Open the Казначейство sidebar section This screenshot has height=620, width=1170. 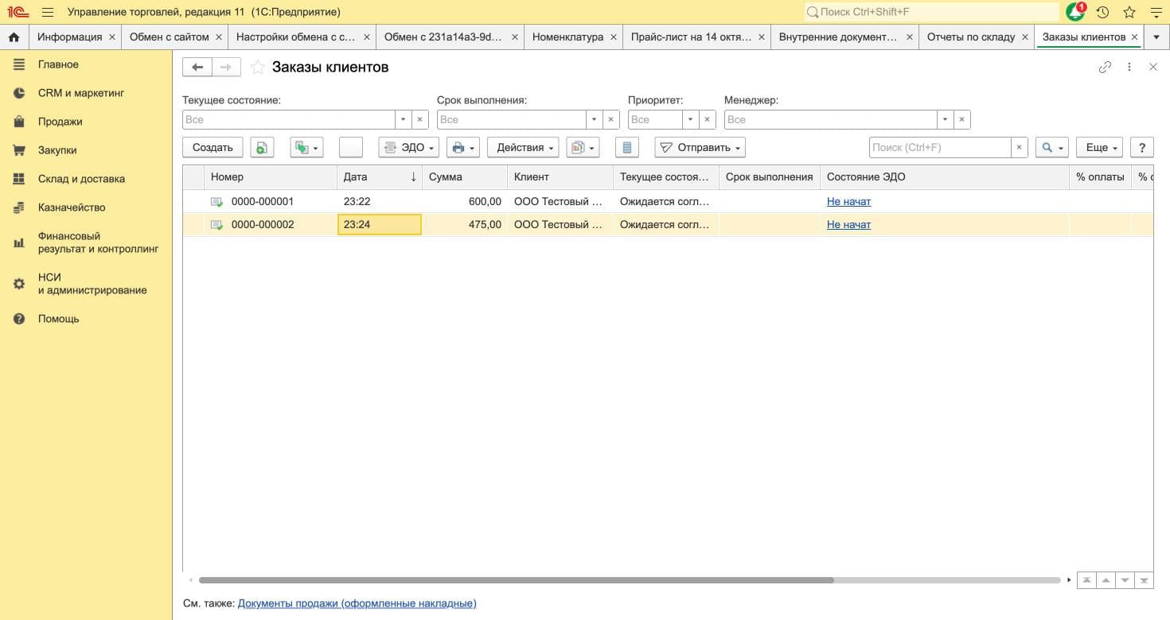[x=72, y=207]
